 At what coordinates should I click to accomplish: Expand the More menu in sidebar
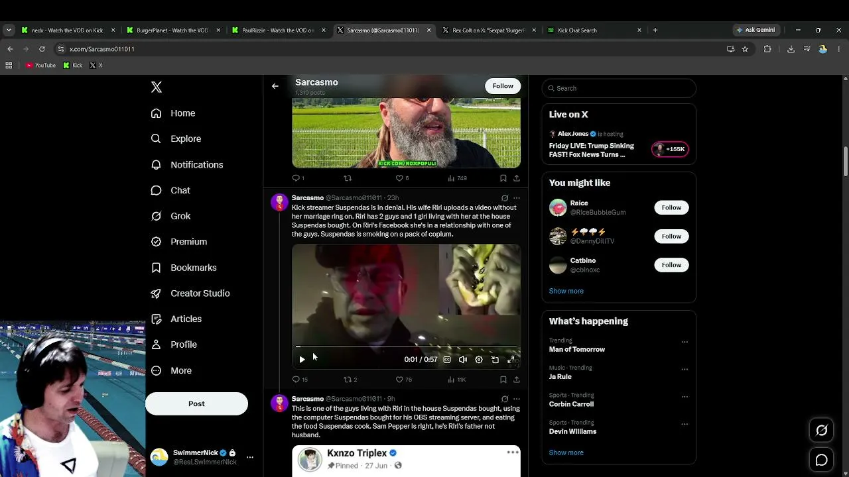(171, 370)
